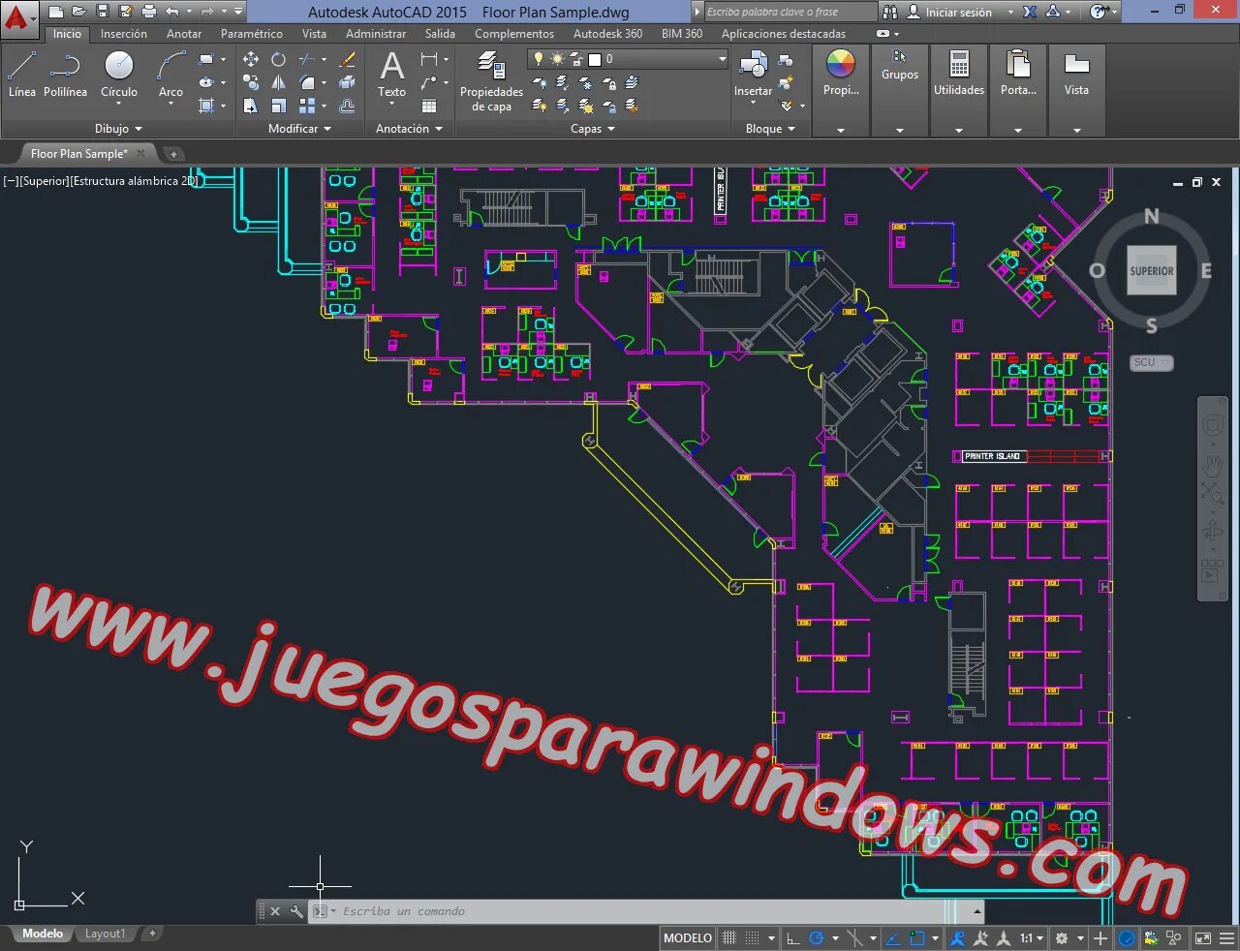Click the Table tool in Anotación panel
Viewport: 1240px width, 951px height.
pos(429,106)
